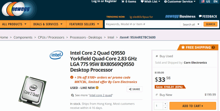Click the Intel brand logo
The width and height of the screenshot is (220, 111).
click(56, 55)
